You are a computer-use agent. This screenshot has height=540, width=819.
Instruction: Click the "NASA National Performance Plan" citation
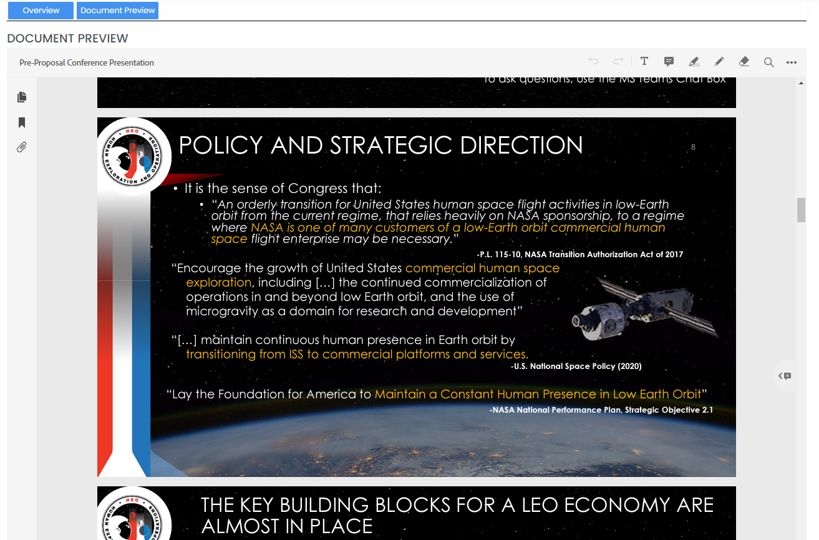(601, 410)
